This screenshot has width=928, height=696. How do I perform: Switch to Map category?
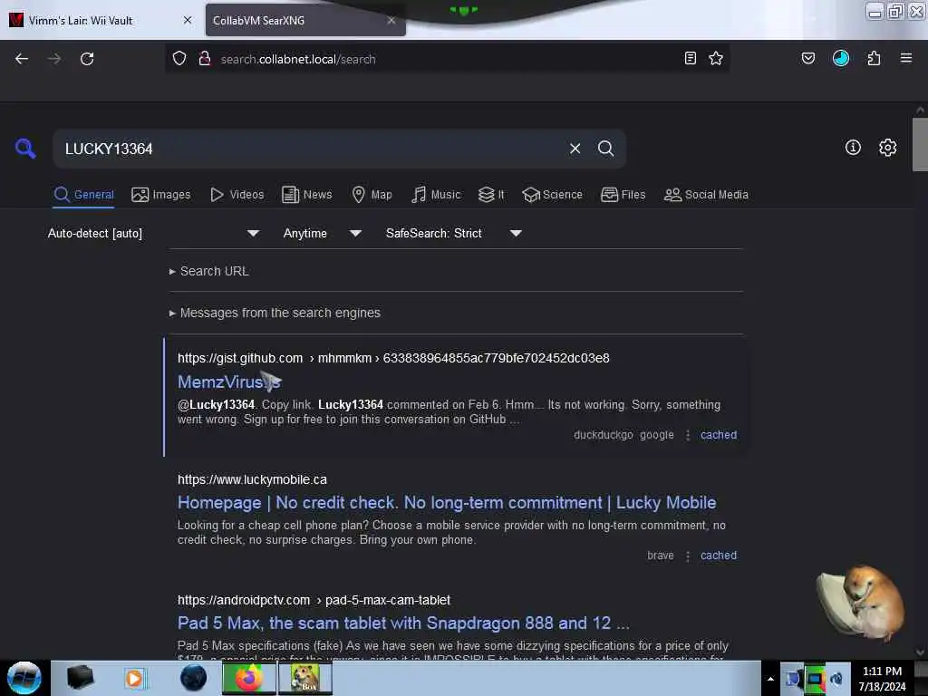click(x=372, y=195)
